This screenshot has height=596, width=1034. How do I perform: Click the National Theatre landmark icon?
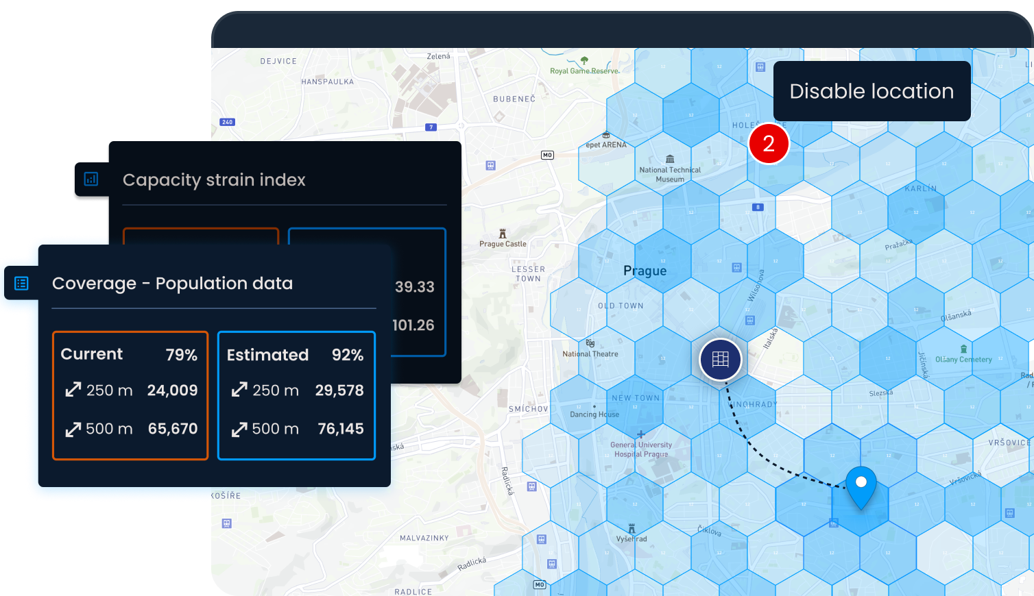[x=590, y=343]
